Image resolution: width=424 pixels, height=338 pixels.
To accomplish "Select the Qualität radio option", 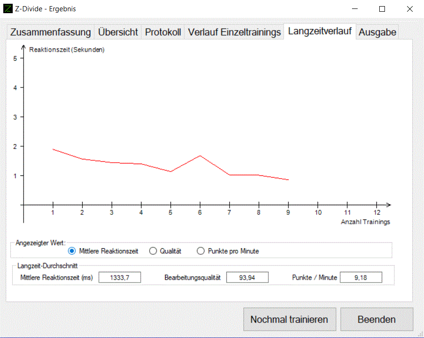I will (153, 251).
